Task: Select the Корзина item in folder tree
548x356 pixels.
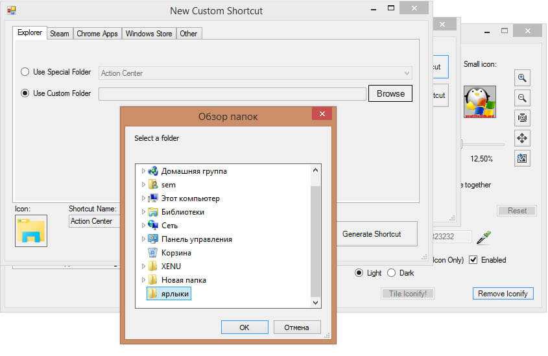Action: (x=176, y=253)
